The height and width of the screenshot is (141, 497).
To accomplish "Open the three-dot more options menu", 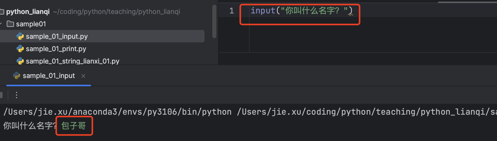I will (x=17, y=95).
